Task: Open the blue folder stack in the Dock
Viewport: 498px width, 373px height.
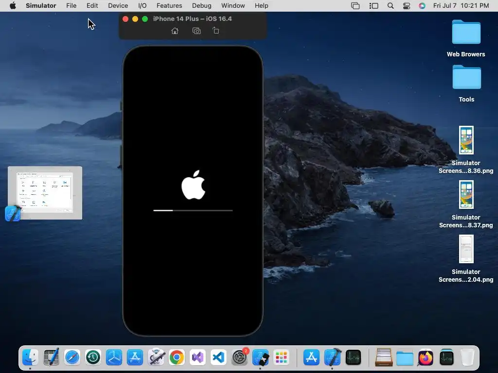Action: (405, 358)
